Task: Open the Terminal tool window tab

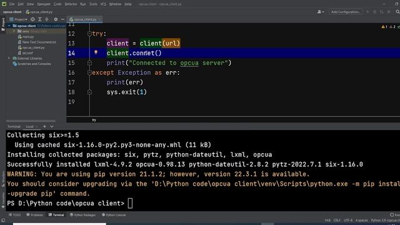Action: 56,215
